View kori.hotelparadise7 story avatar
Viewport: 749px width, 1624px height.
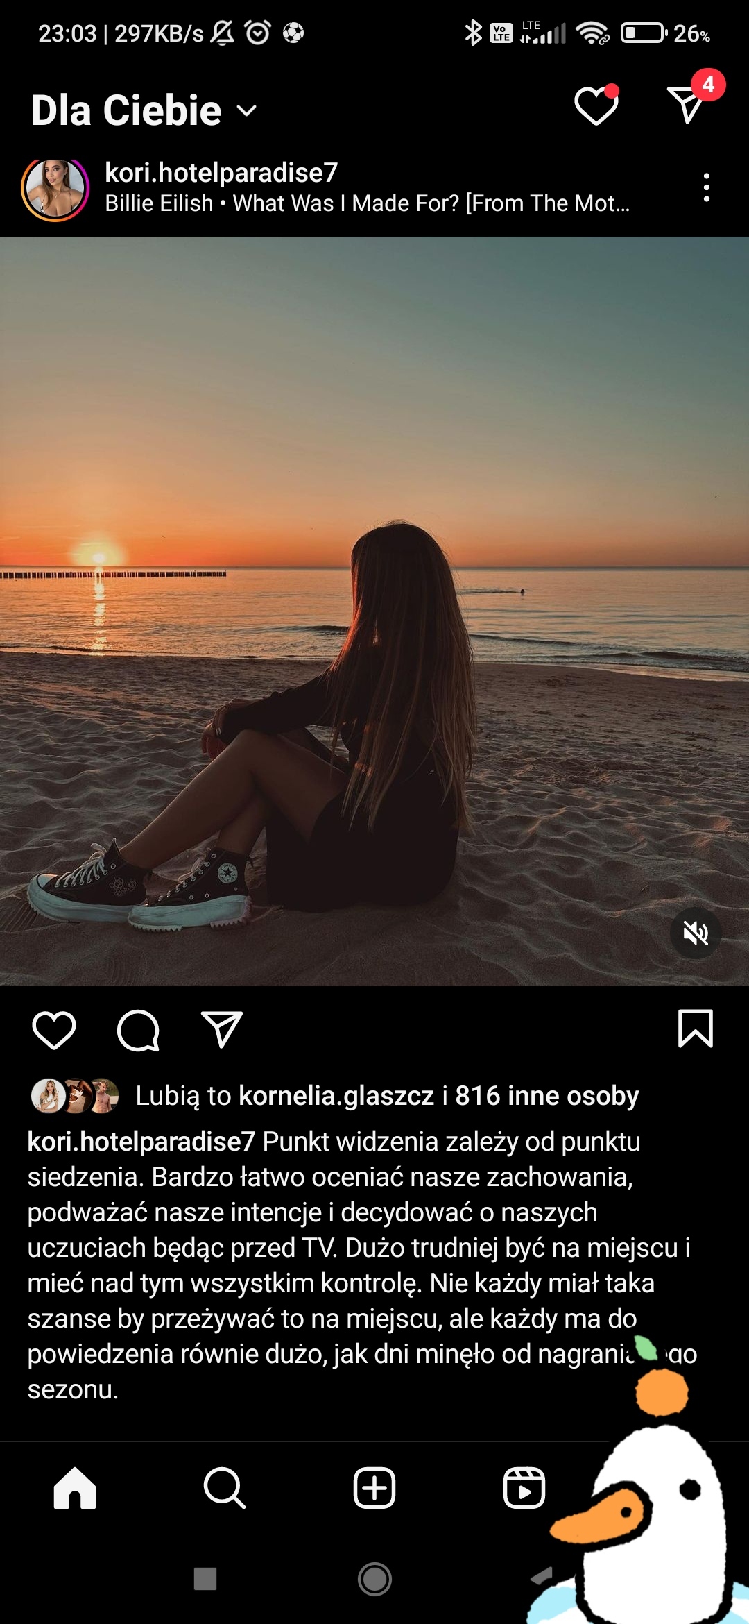pyautogui.click(x=55, y=188)
